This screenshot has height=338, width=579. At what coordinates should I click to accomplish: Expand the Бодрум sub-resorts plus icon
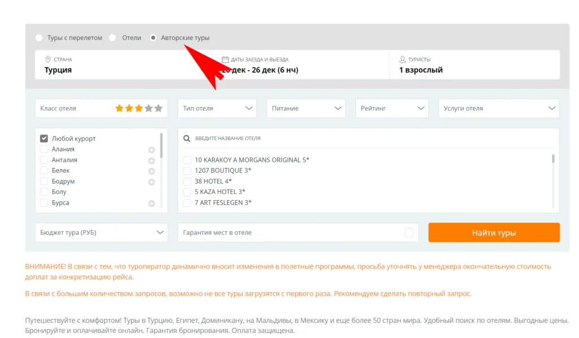tap(152, 182)
